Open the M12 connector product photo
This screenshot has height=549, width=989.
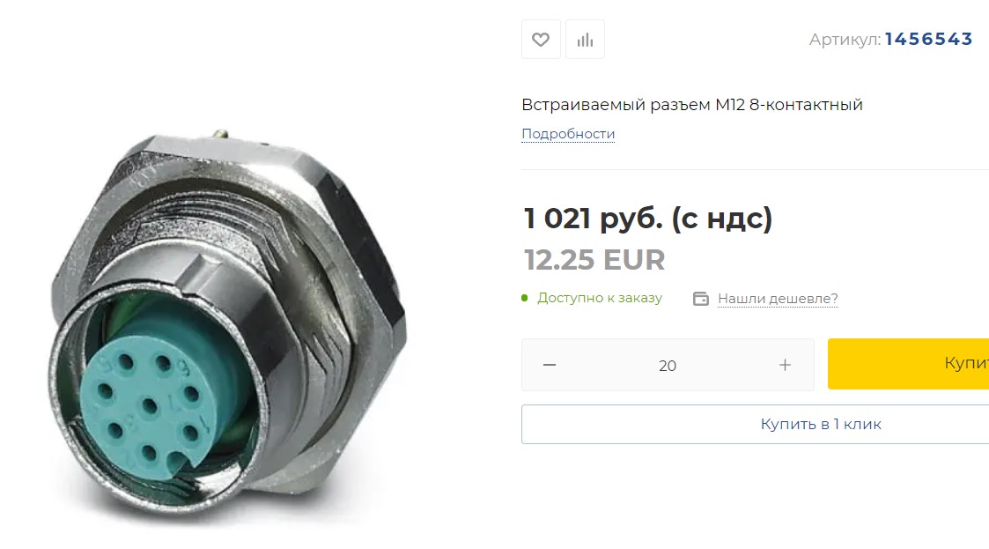(227, 322)
